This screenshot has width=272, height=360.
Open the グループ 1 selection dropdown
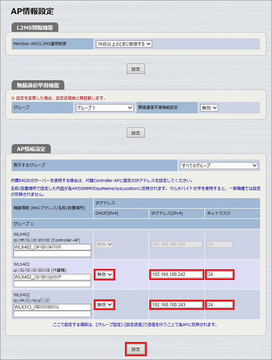tap(105, 108)
